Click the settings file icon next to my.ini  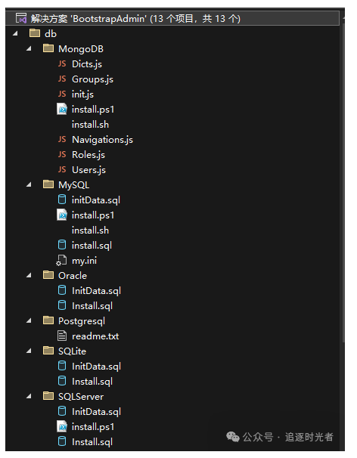61,261
